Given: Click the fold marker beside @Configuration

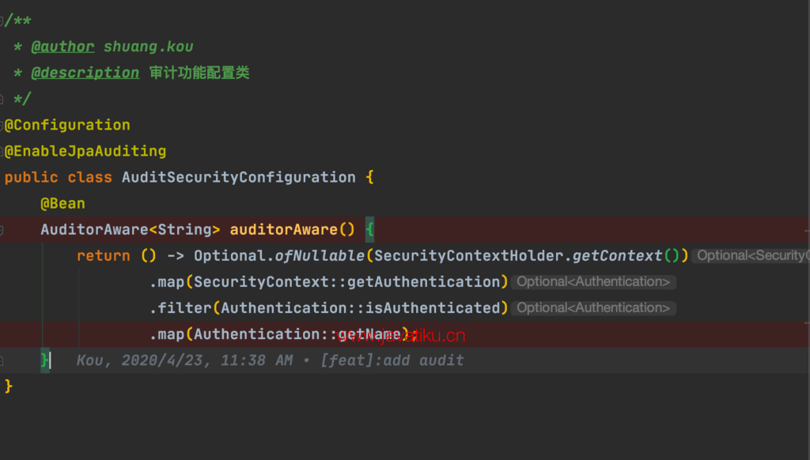Looking at the screenshot, I should coord(2,125).
